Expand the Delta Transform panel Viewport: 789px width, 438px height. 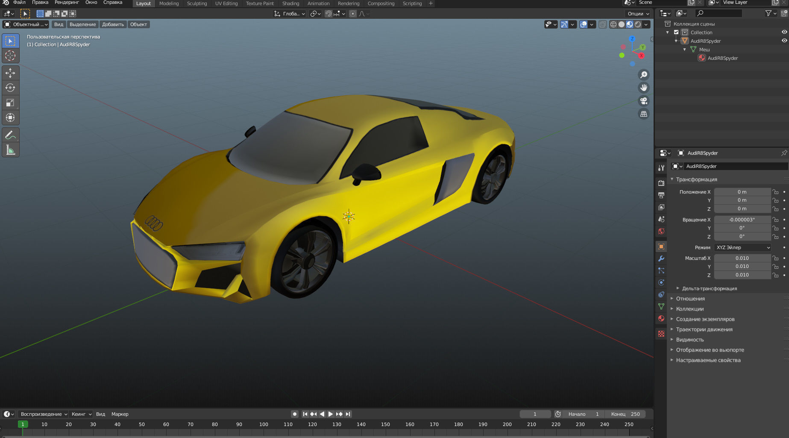pyautogui.click(x=709, y=288)
